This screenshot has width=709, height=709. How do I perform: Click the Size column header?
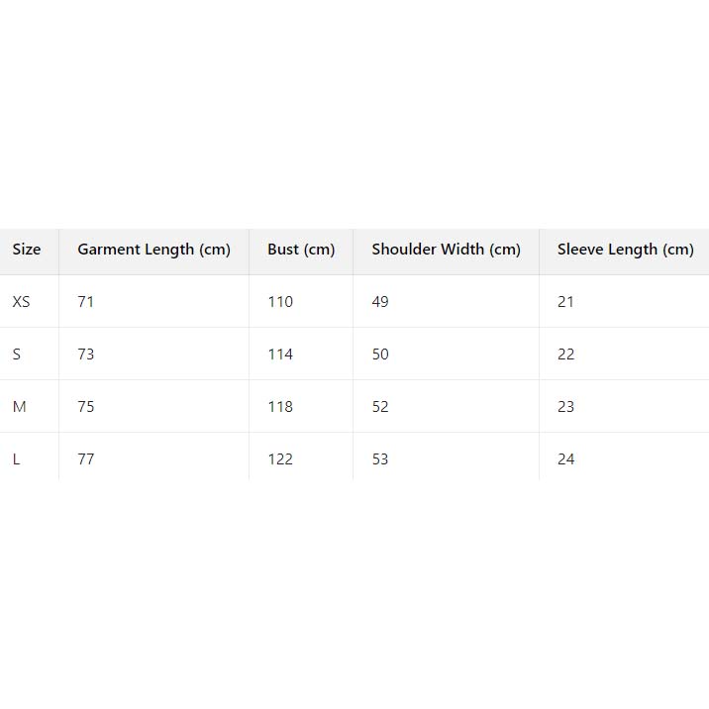(27, 250)
